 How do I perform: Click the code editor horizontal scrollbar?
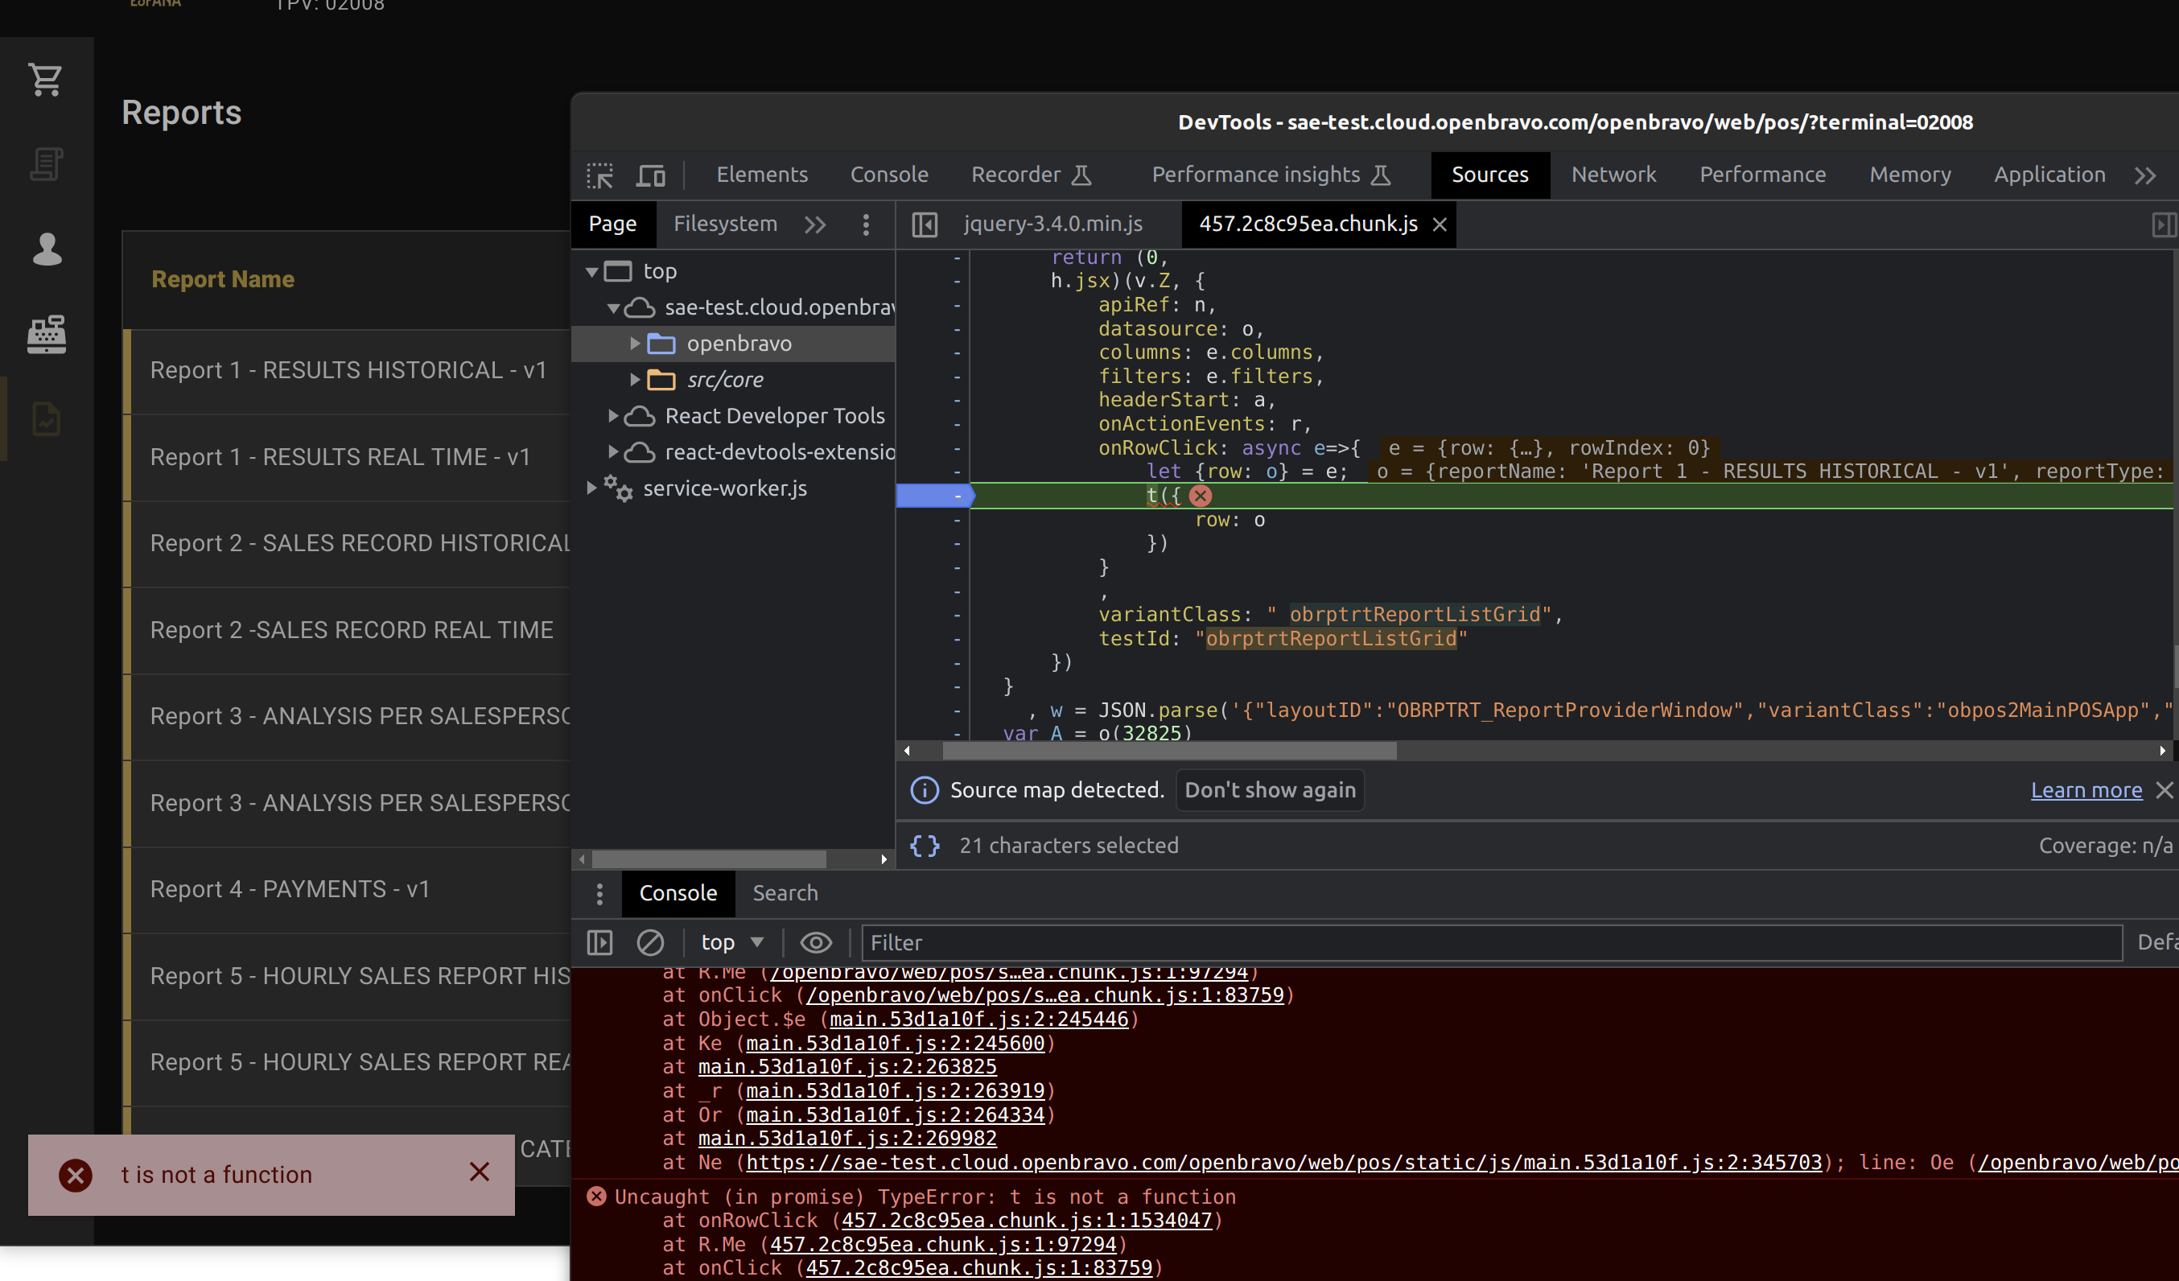[x=1168, y=751]
